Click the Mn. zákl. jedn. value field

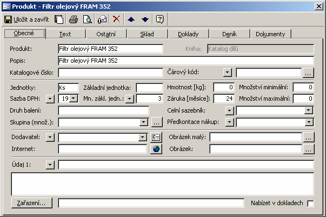click(150, 98)
